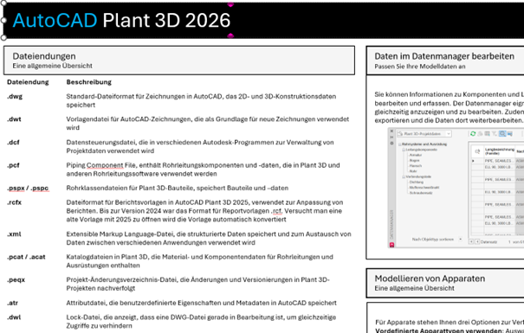
Task: Click the title text Plant 3D 2026
Action: click(x=166, y=21)
